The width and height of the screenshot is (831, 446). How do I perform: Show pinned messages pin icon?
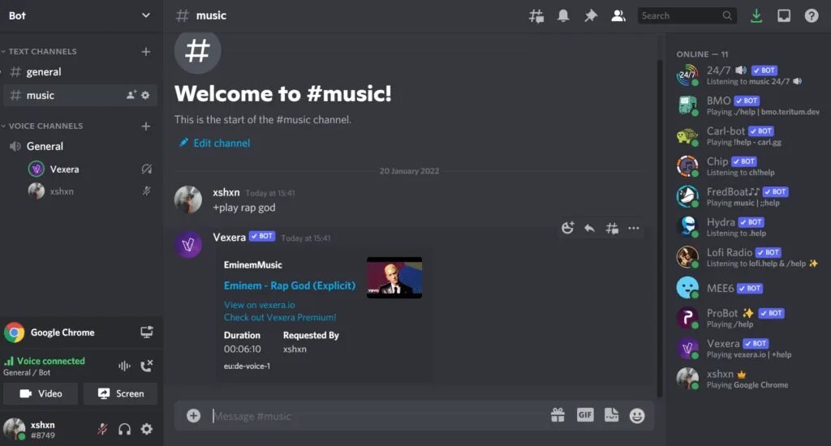(x=591, y=16)
